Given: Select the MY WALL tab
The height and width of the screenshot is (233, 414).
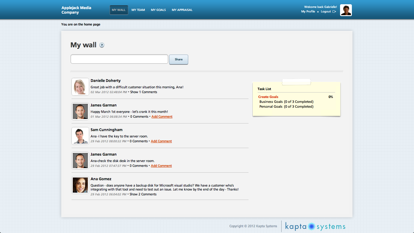Looking at the screenshot, I should 119,10.
